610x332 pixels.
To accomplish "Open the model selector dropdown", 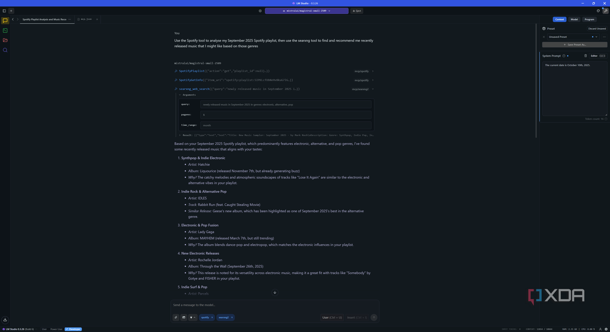I will click(x=307, y=11).
